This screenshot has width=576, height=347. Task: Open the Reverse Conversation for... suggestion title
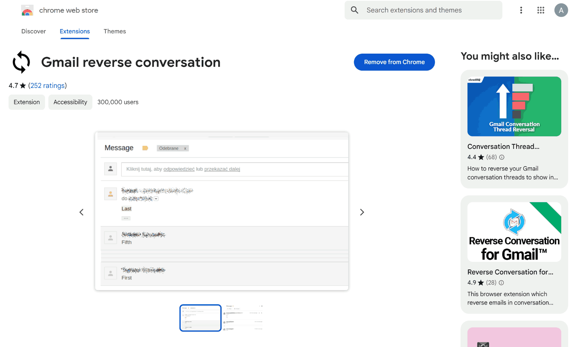[x=510, y=272]
